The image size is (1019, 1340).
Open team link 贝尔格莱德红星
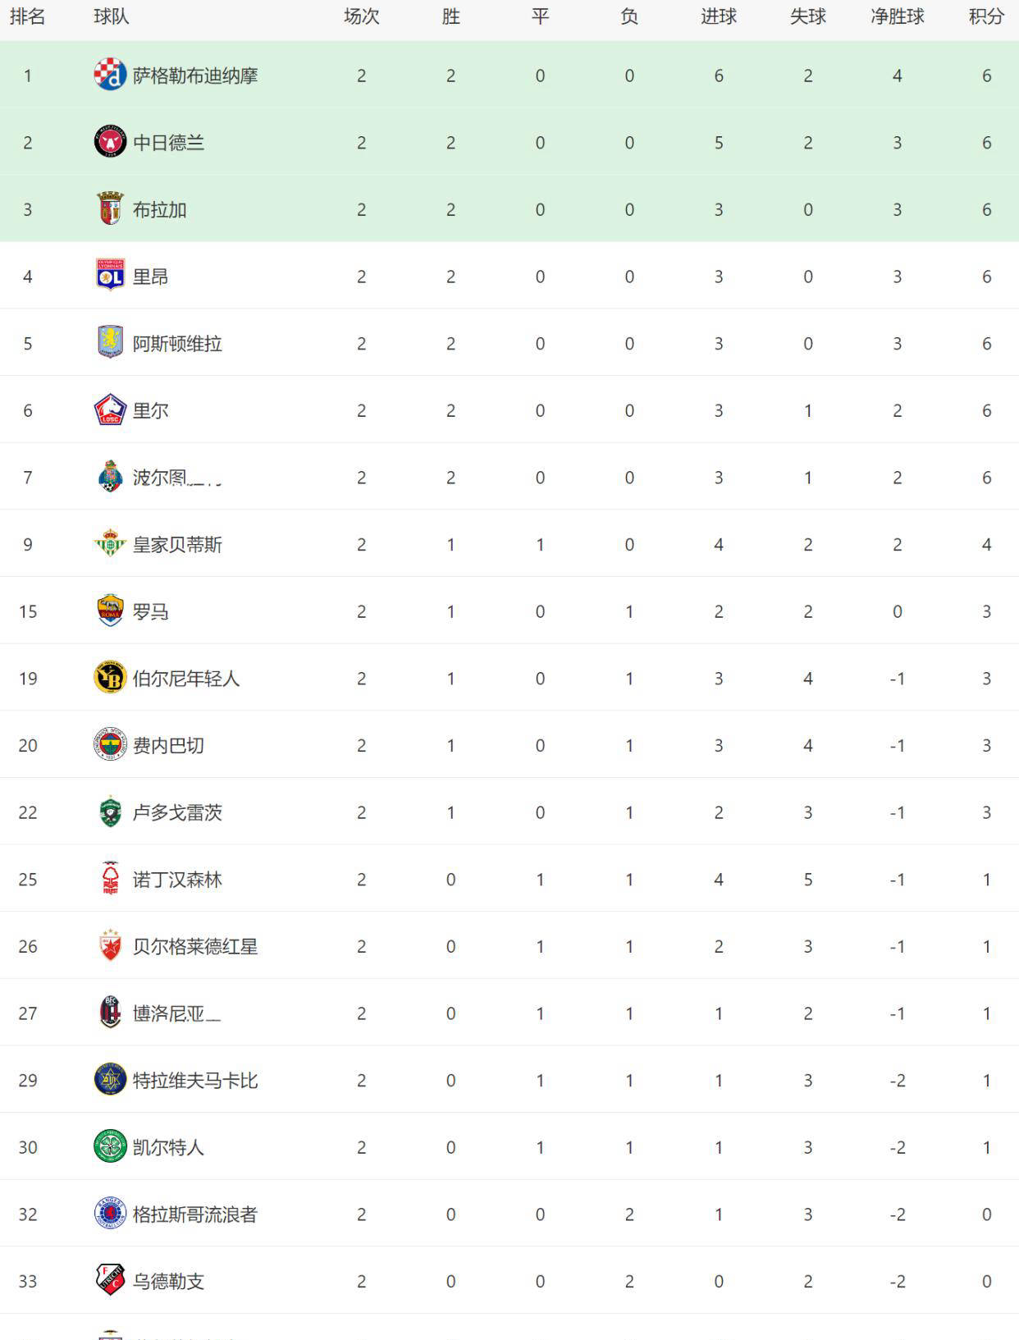(195, 946)
